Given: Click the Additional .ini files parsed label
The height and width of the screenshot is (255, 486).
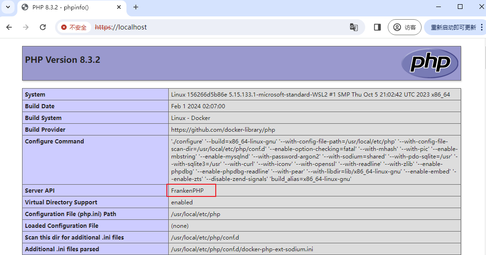Looking at the screenshot, I should click(x=62, y=249).
